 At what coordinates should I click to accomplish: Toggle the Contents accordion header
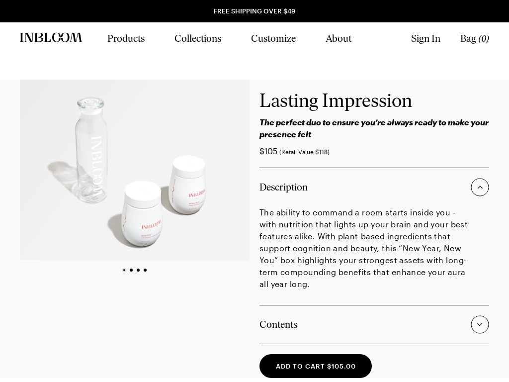click(278, 325)
